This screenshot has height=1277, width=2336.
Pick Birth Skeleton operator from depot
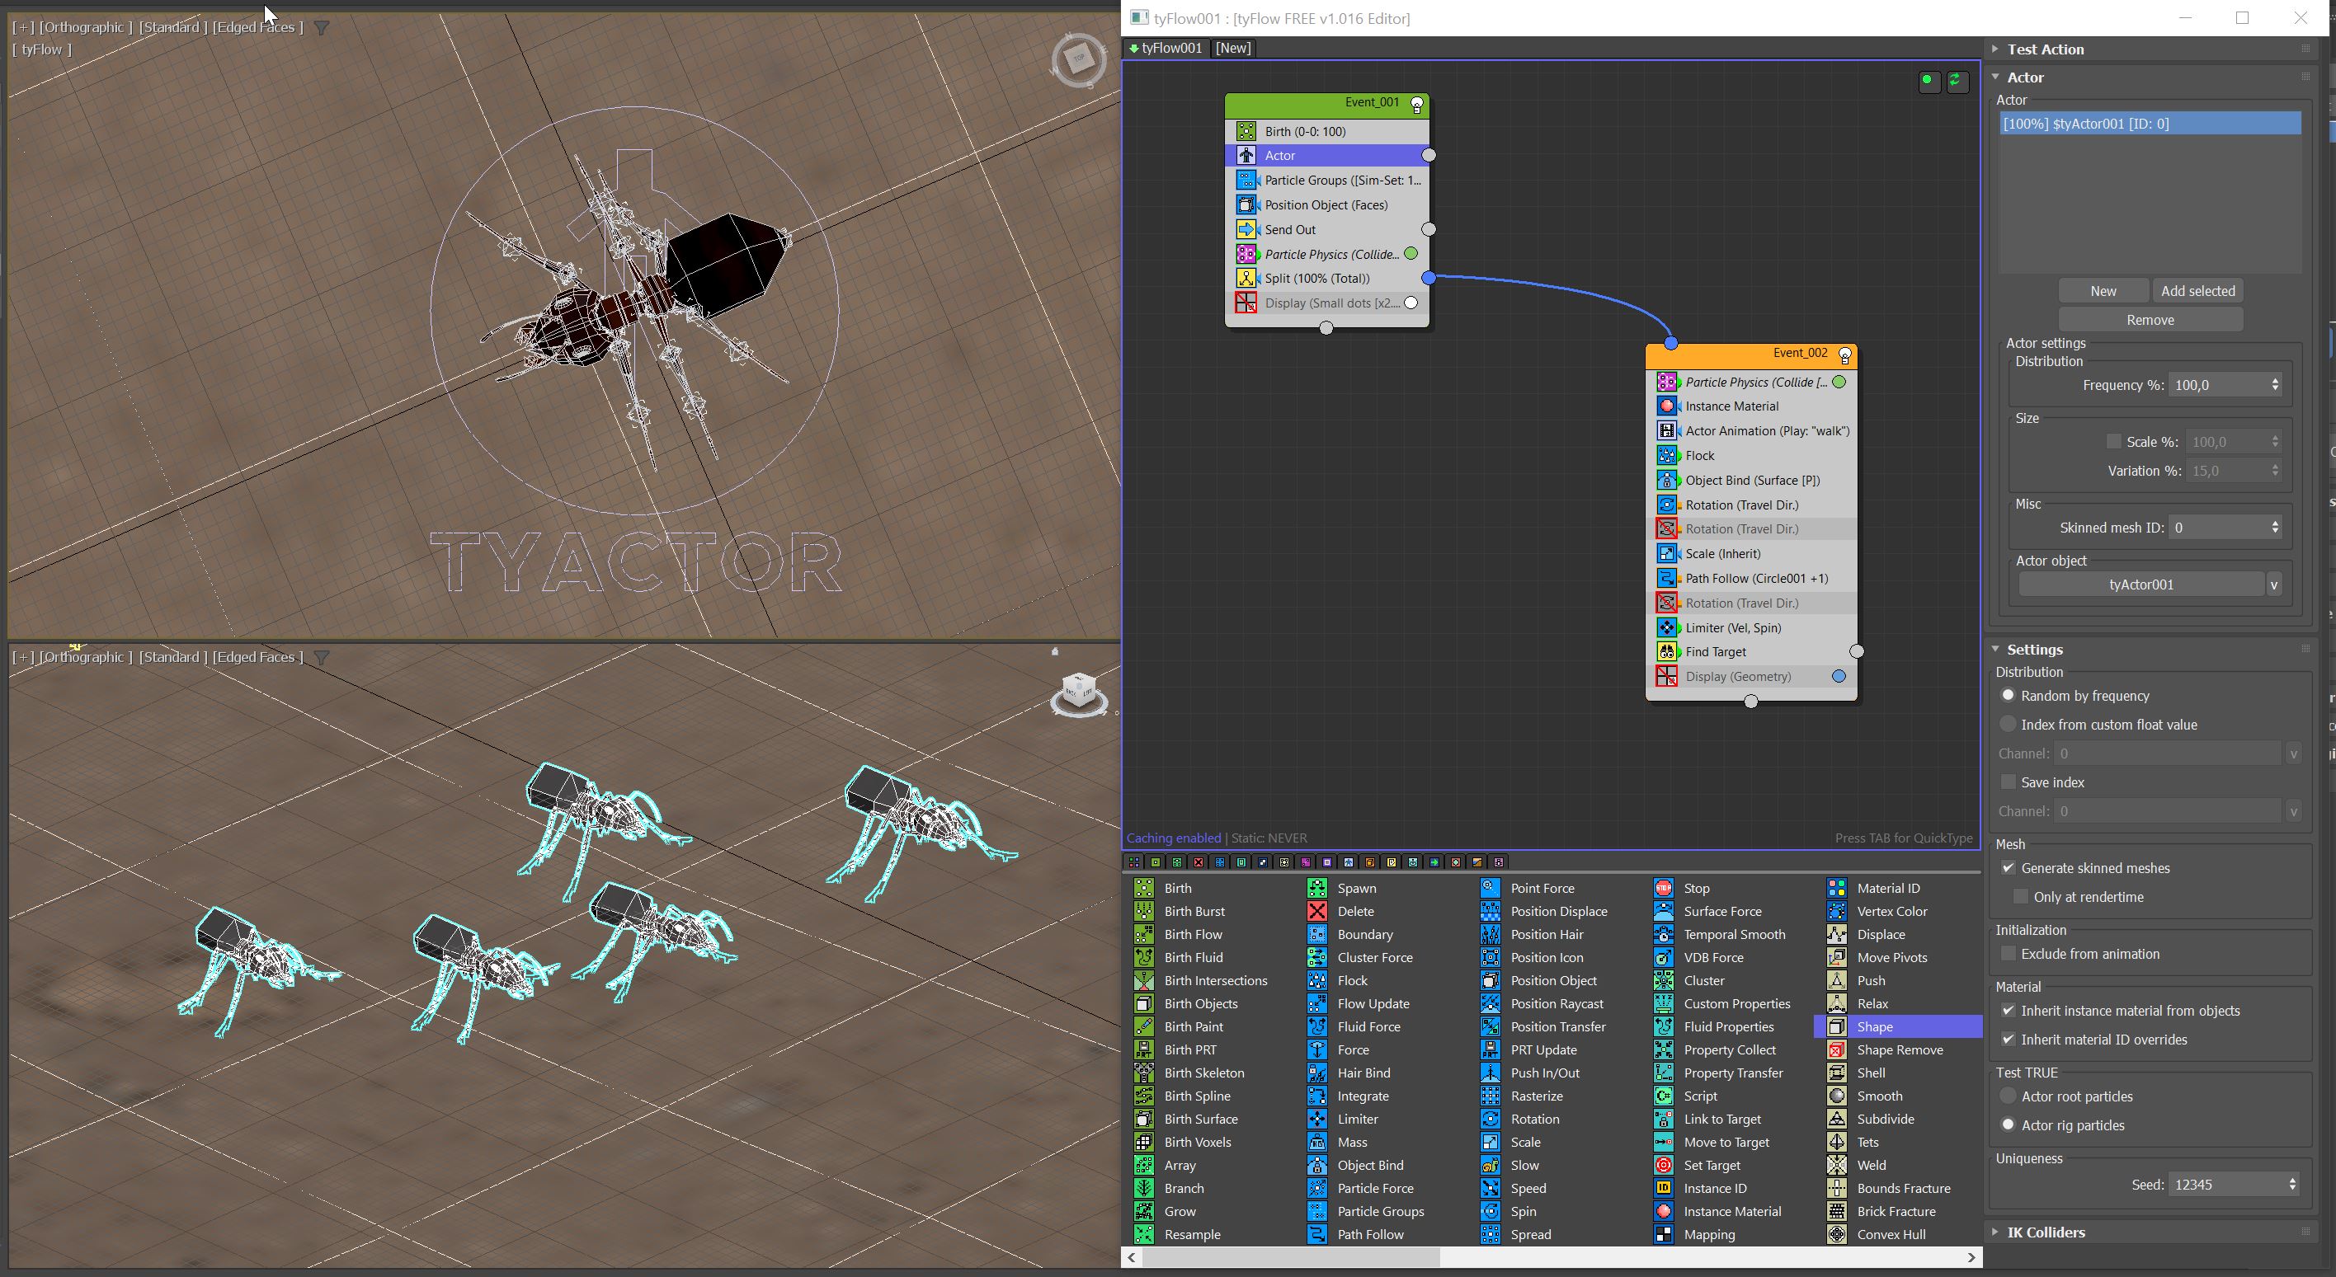pos(1203,1073)
